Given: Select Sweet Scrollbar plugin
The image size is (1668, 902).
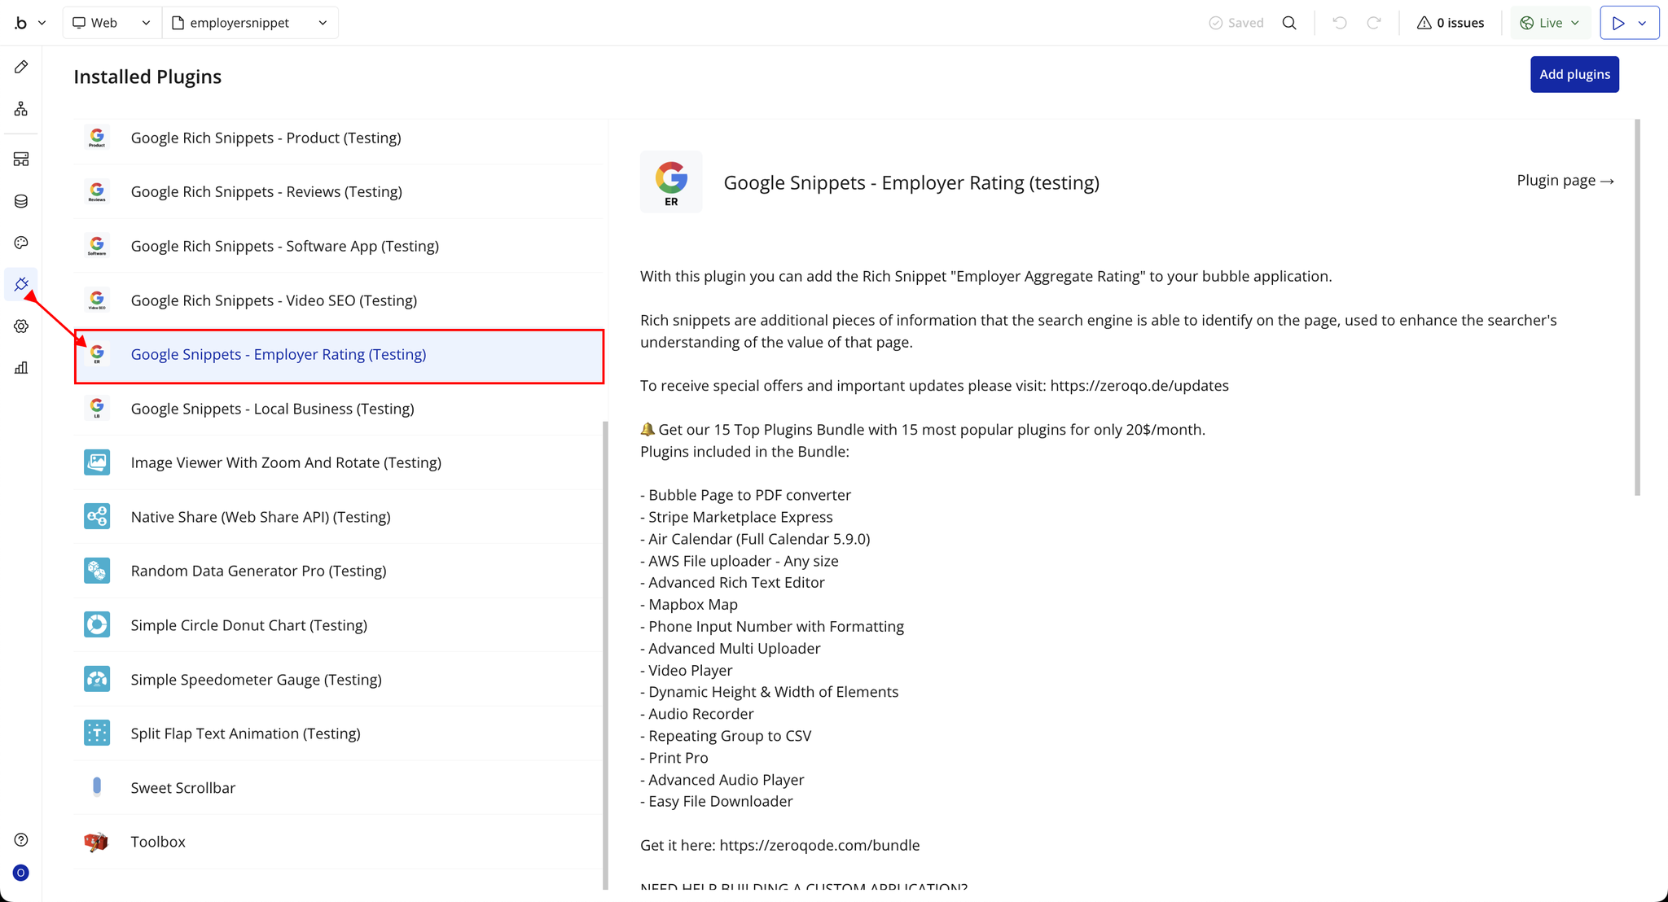Looking at the screenshot, I should (x=183, y=787).
